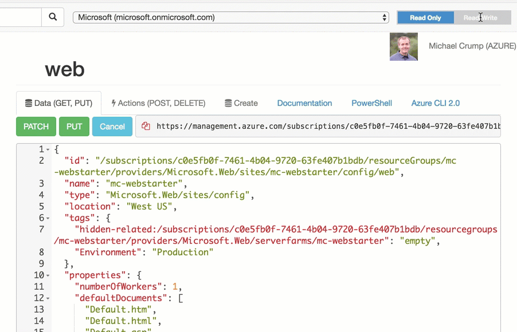Click the "web" page heading
This screenshot has height=332, width=517.
click(65, 69)
